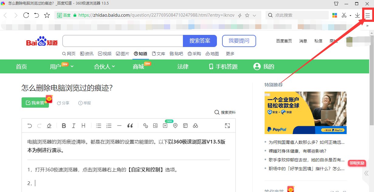Insert an image using the picture icon

point(155,125)
